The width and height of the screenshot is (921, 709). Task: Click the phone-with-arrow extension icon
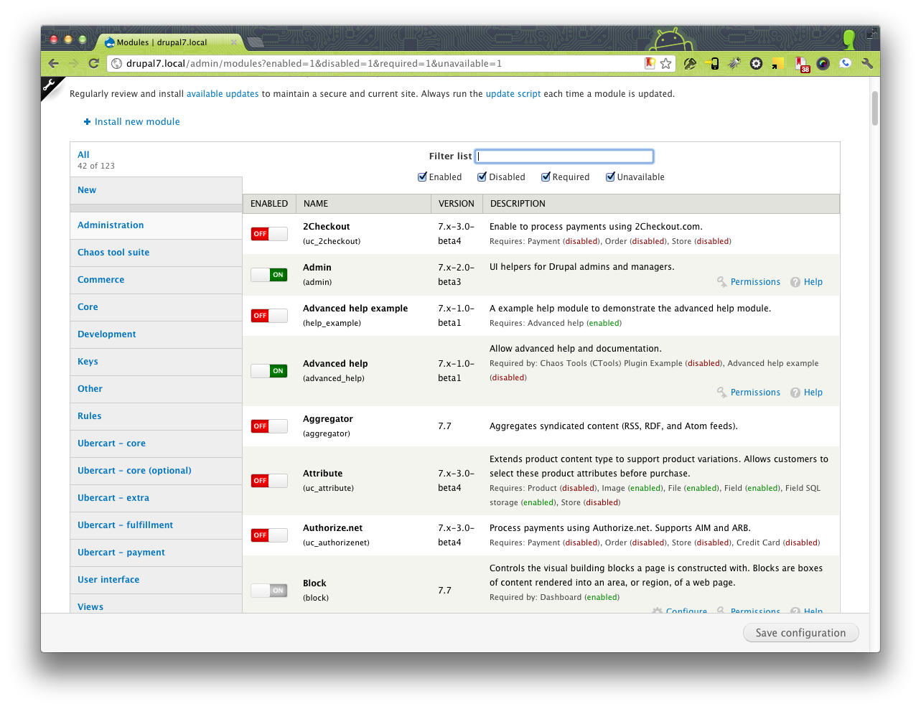click(x=713, y=63)
